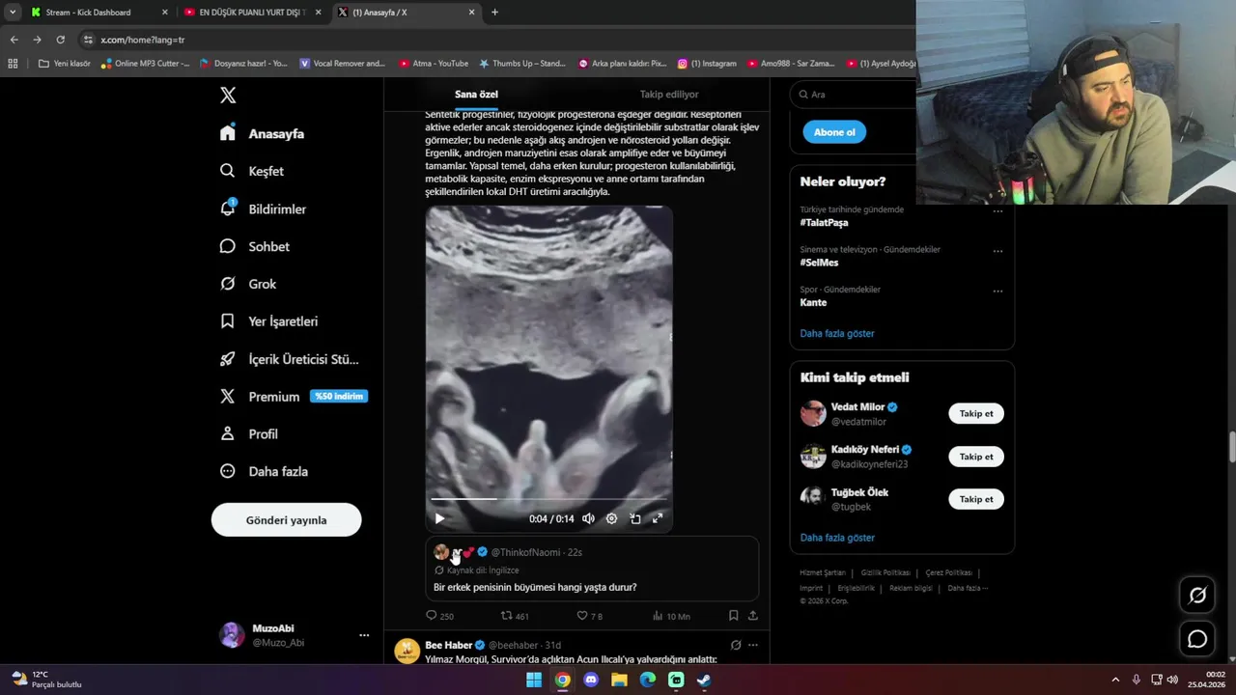This screenshot has width=1236, height=695.
Task: Open Online MP3 Cutter bookmark
Action: [146, 64]
